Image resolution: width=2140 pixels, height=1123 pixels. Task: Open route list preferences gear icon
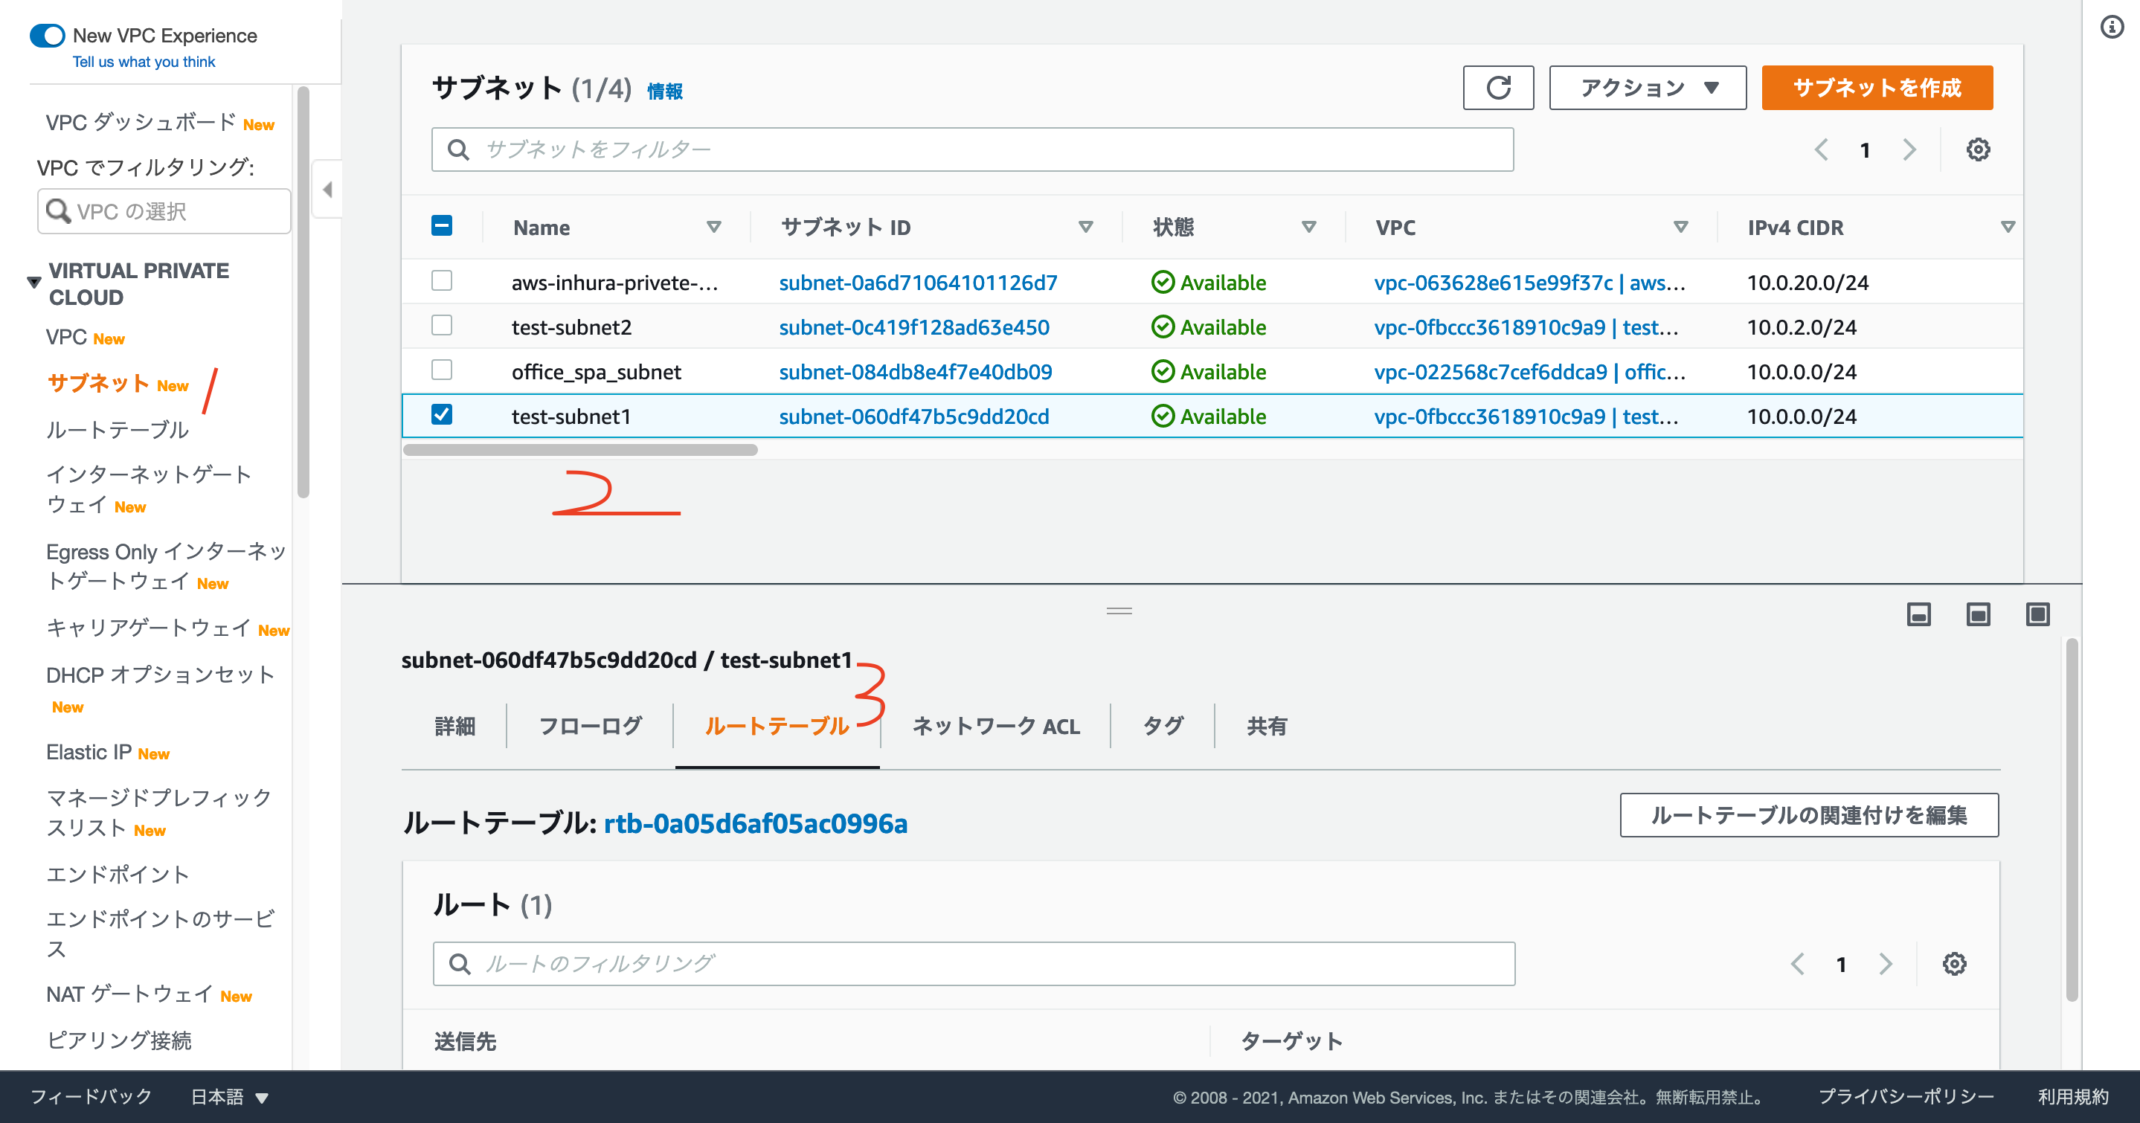pyautogui.click(x=1954, y=964)
